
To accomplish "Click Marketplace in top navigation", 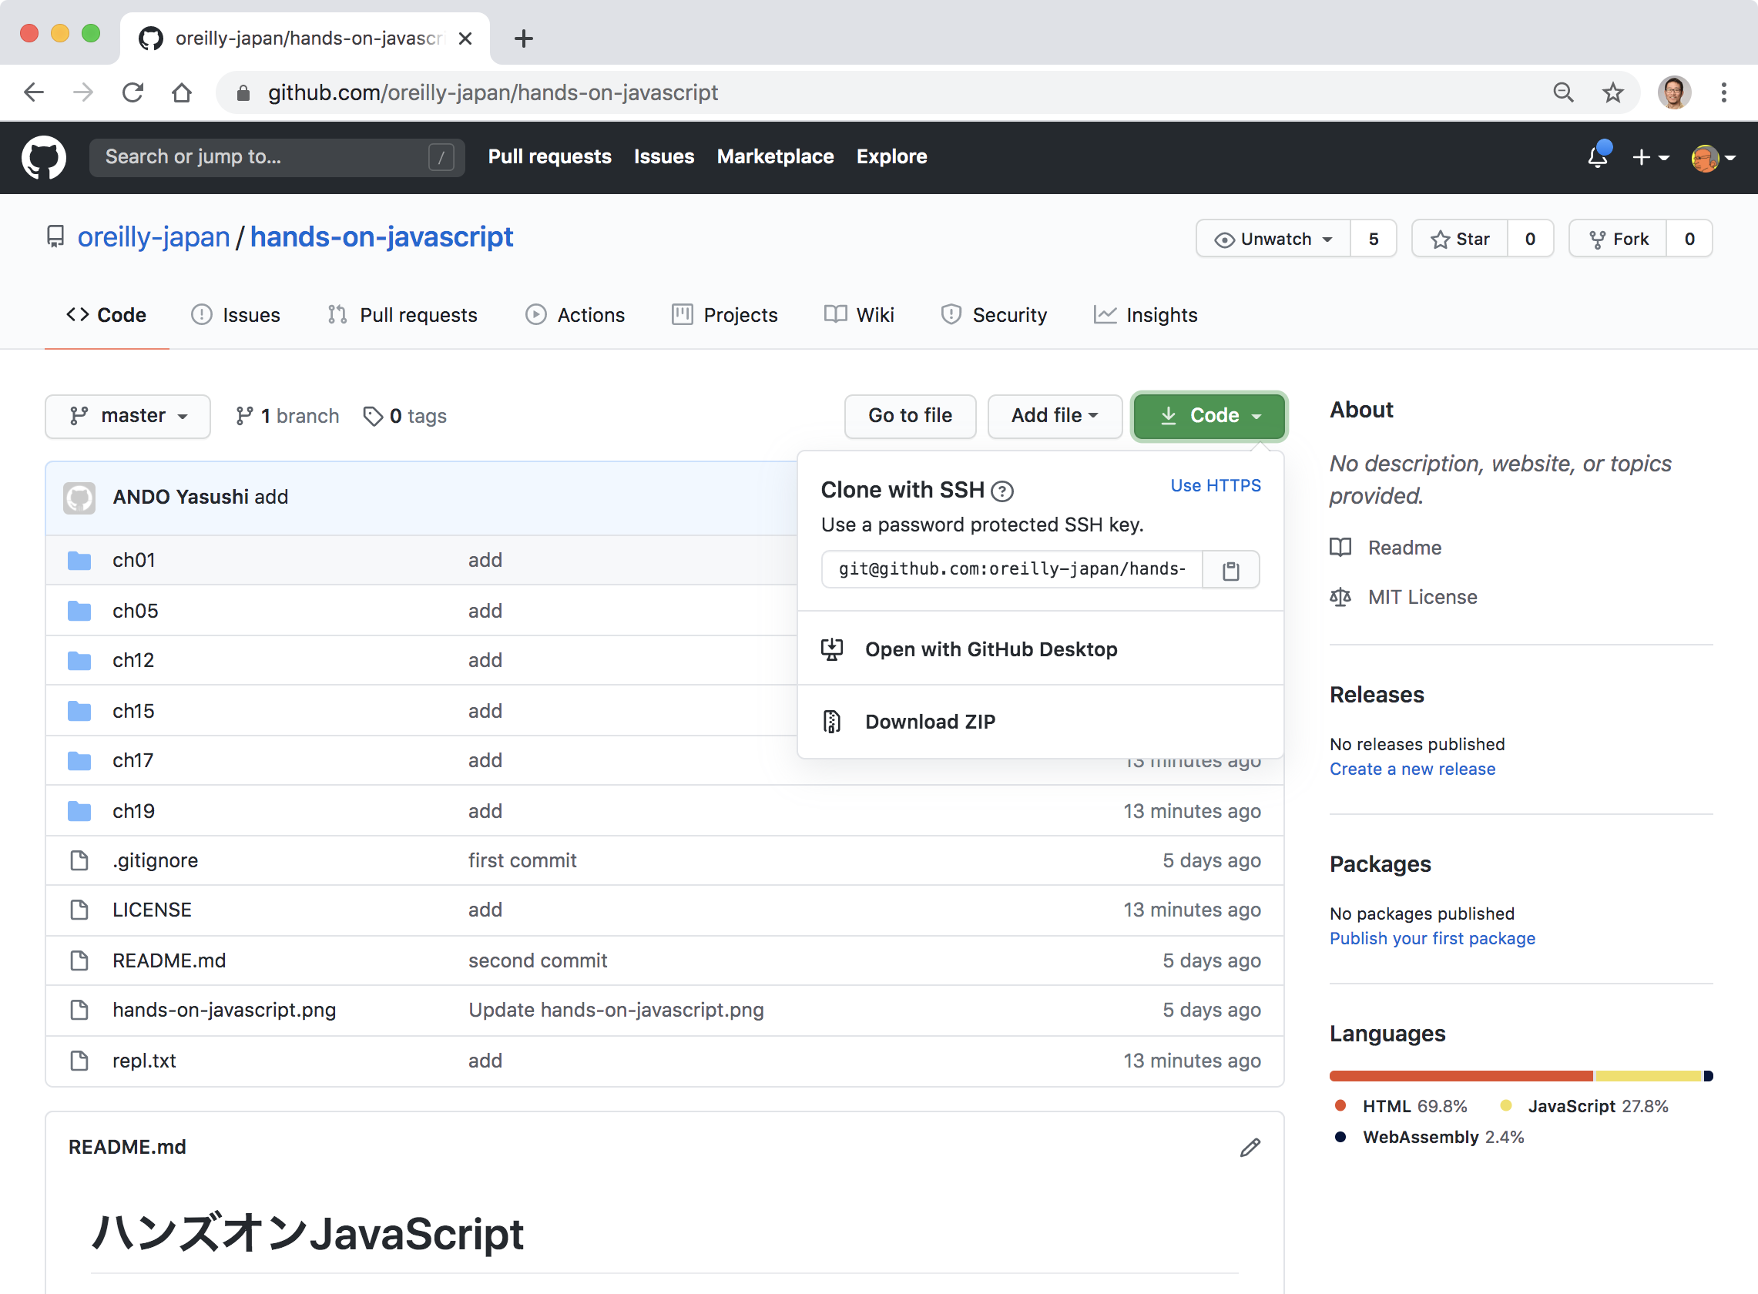I will [x=775, y=156].
